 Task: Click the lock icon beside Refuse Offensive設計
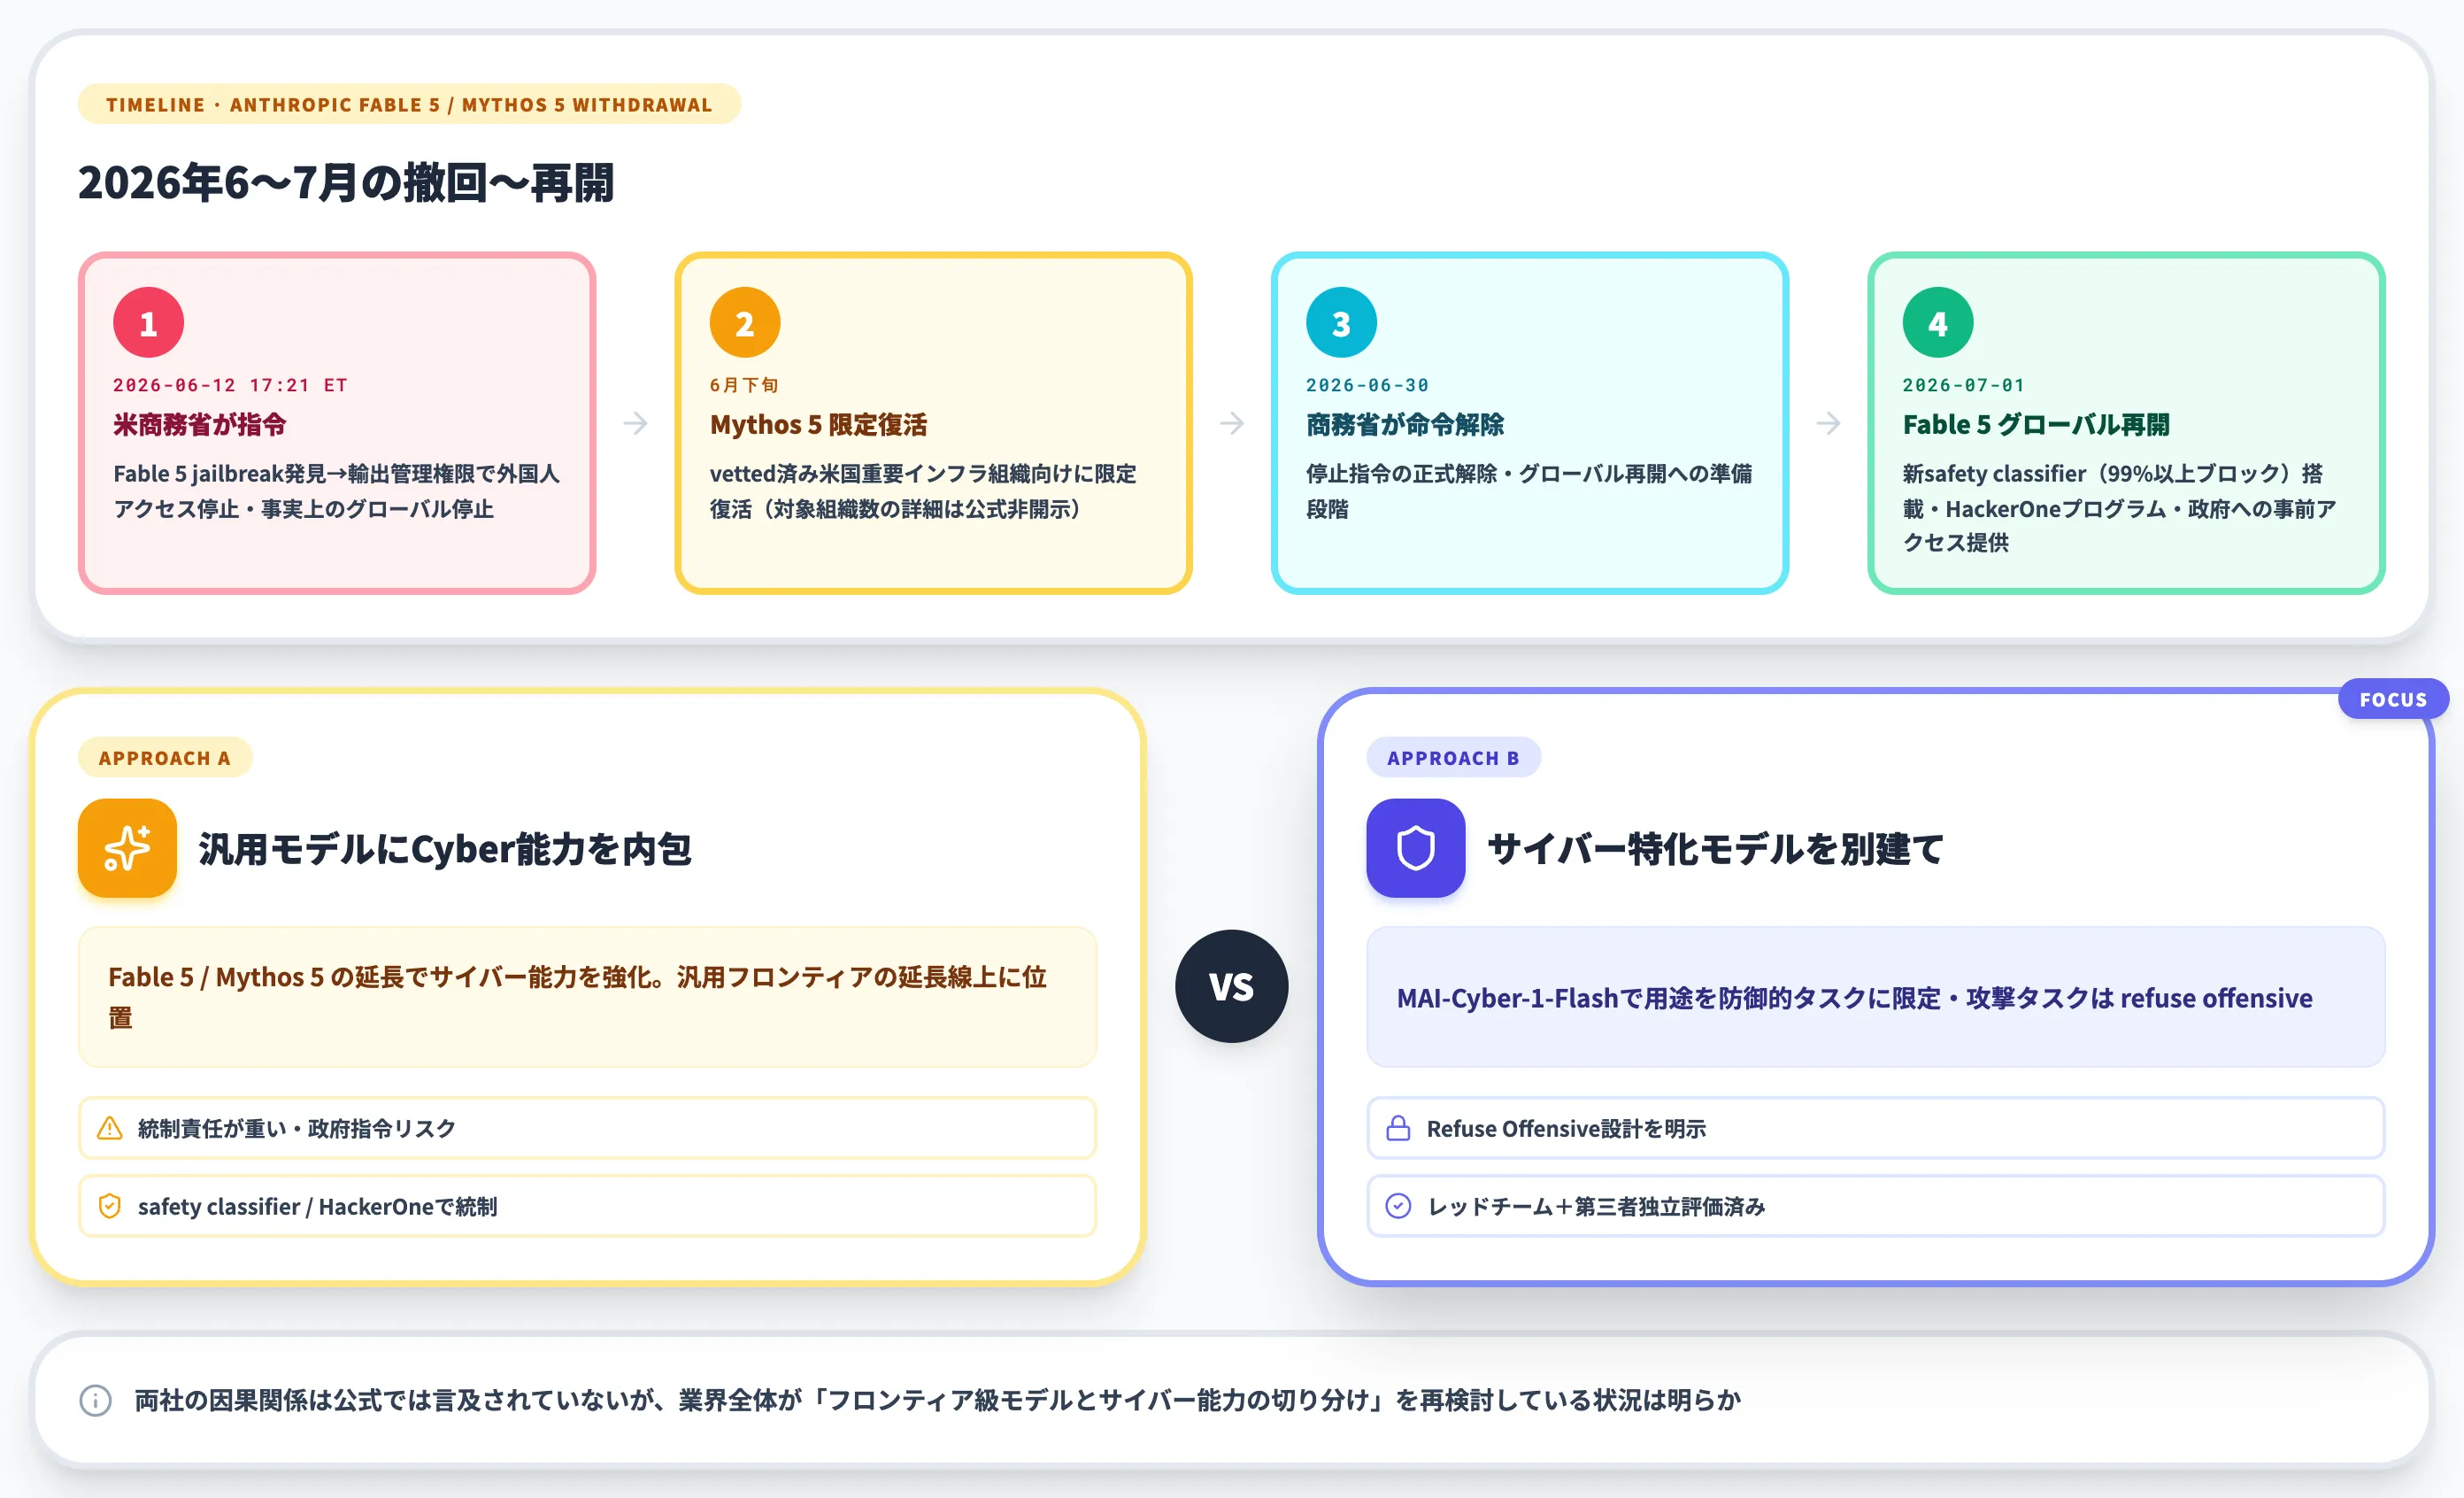(1398, 1128)
